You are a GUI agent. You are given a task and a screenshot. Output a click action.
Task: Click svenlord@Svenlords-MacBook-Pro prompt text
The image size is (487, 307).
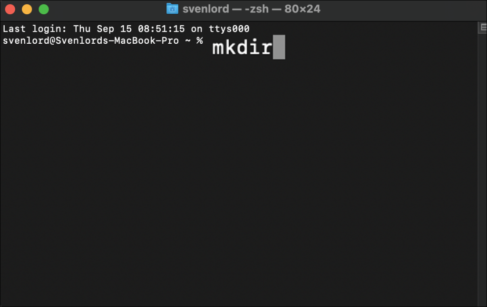pyautogui.click(x=91, y=41)
